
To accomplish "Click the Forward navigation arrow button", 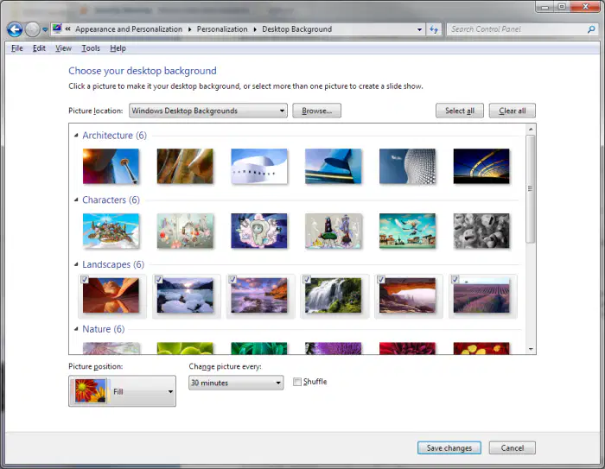I will (33, 29).
